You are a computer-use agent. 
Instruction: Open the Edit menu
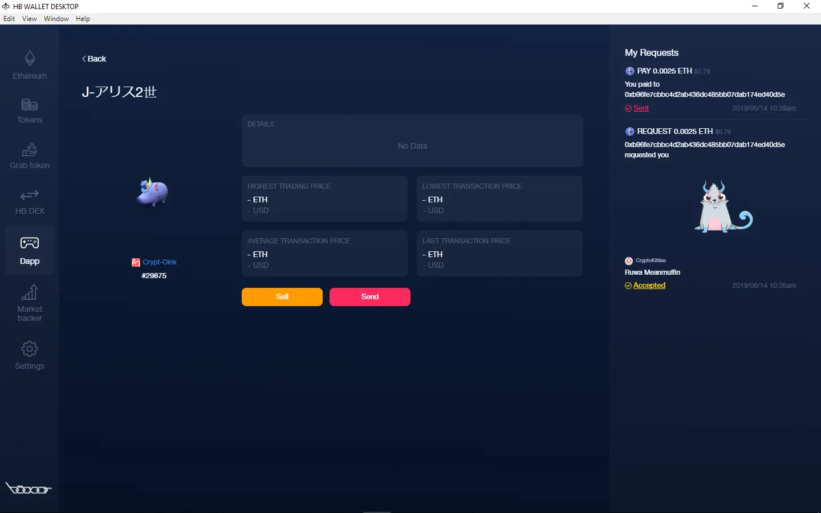(x=9, y=18)
